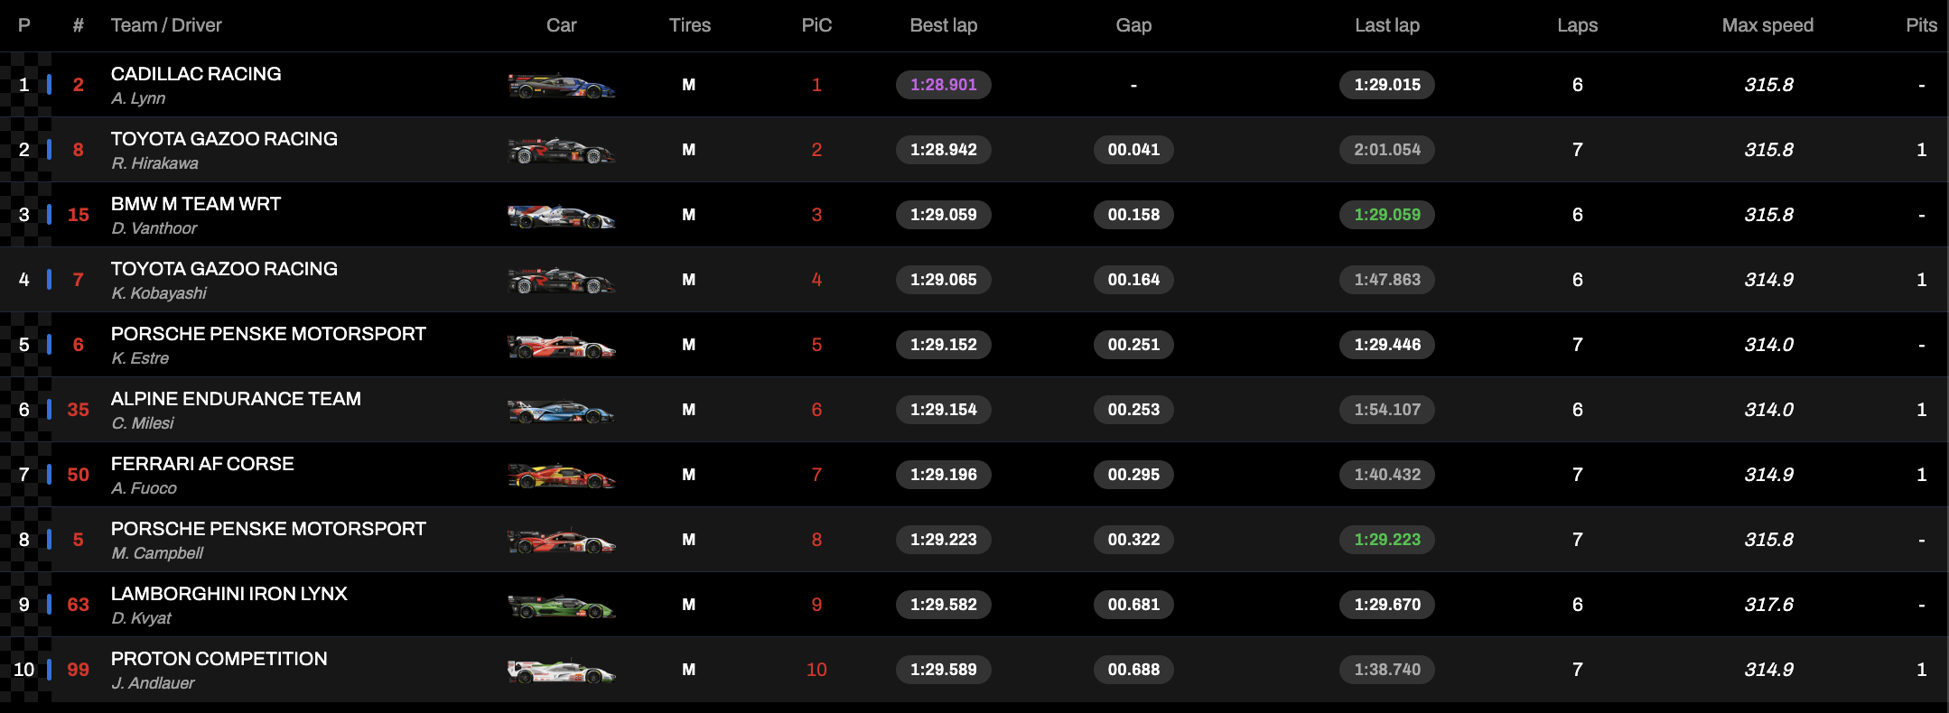
Task: Sort by the Best lap column header
Action: (x=944, y=25)
